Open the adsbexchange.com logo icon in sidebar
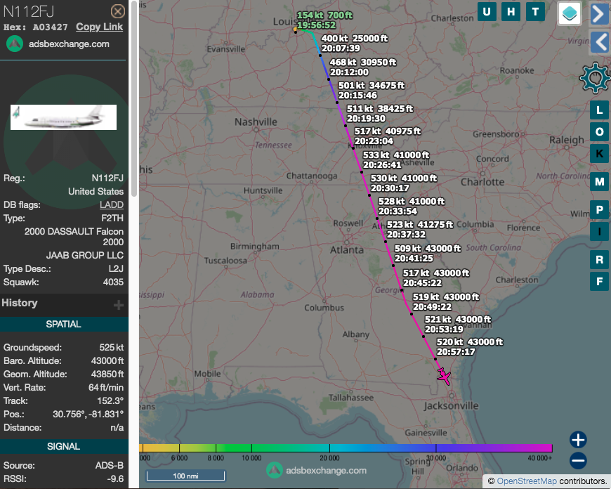 coord(15,44)
